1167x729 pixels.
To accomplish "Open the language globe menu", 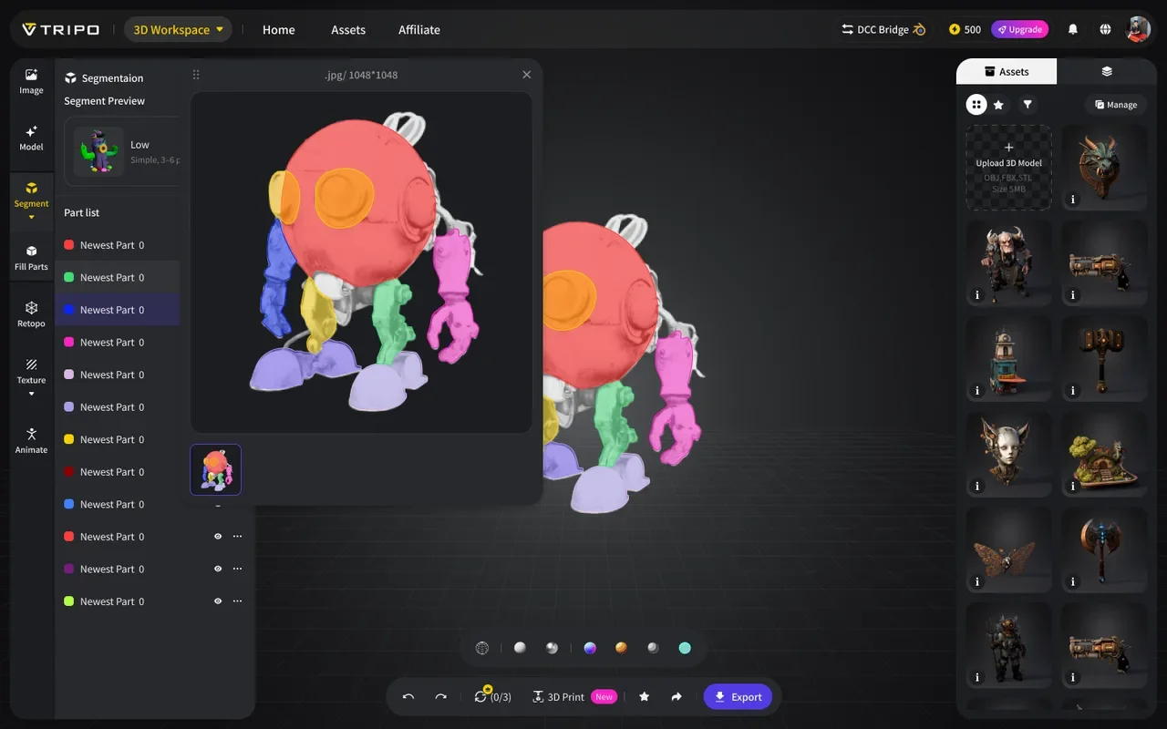I will [x=1105, y=29].
